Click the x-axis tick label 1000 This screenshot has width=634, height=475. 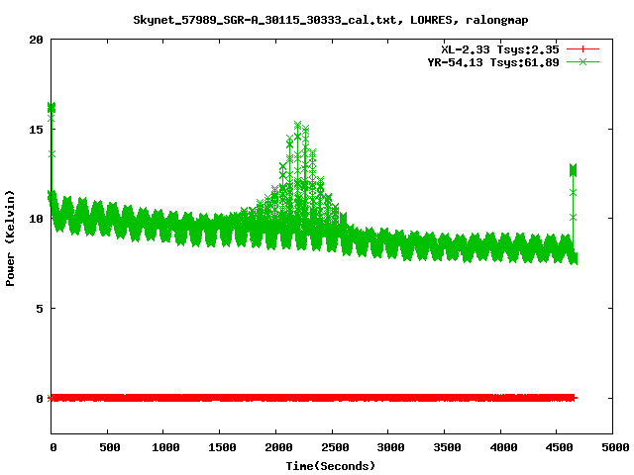coord(165,447)
